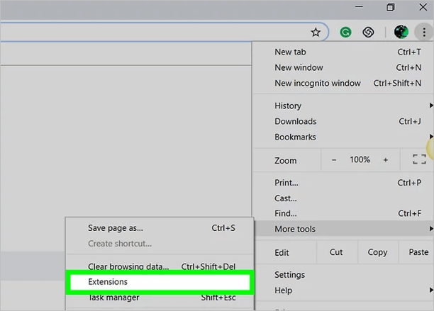Open Task manager from submenu

(x=113, y=298)
